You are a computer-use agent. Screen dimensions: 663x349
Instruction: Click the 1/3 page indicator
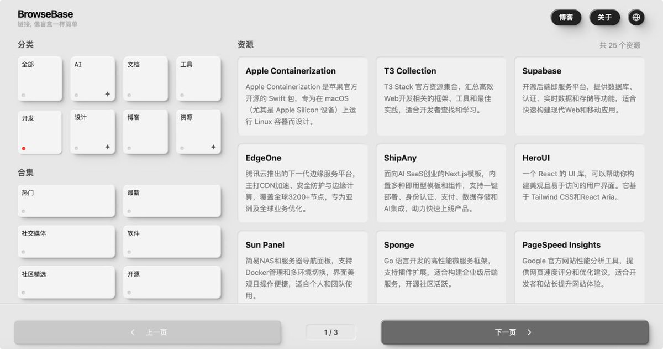click(330, 332)
